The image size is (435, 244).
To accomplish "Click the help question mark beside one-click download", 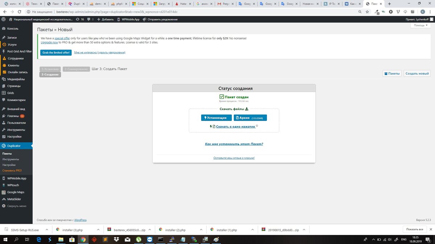I will [257, 127].
